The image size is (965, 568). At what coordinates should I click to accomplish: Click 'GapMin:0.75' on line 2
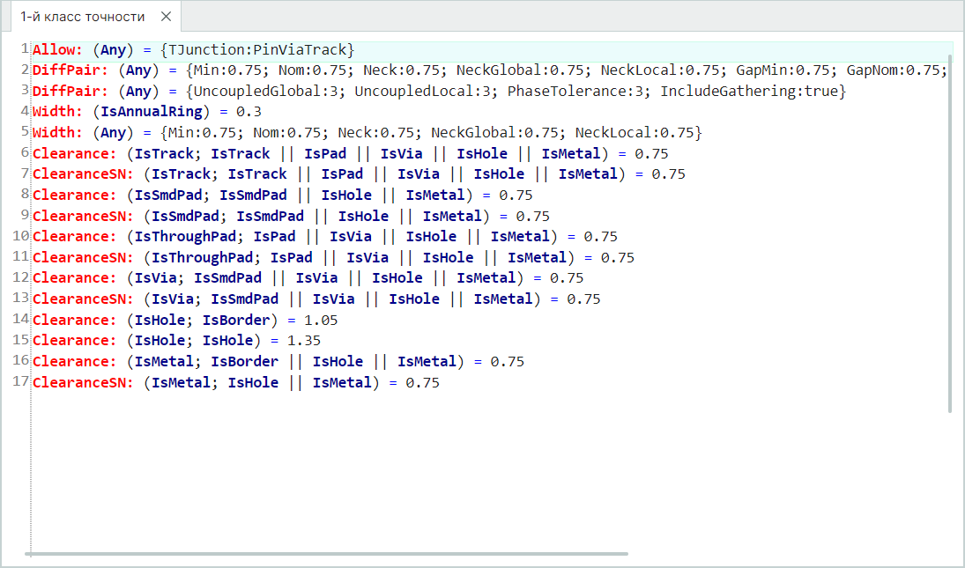tap(783, 70)
